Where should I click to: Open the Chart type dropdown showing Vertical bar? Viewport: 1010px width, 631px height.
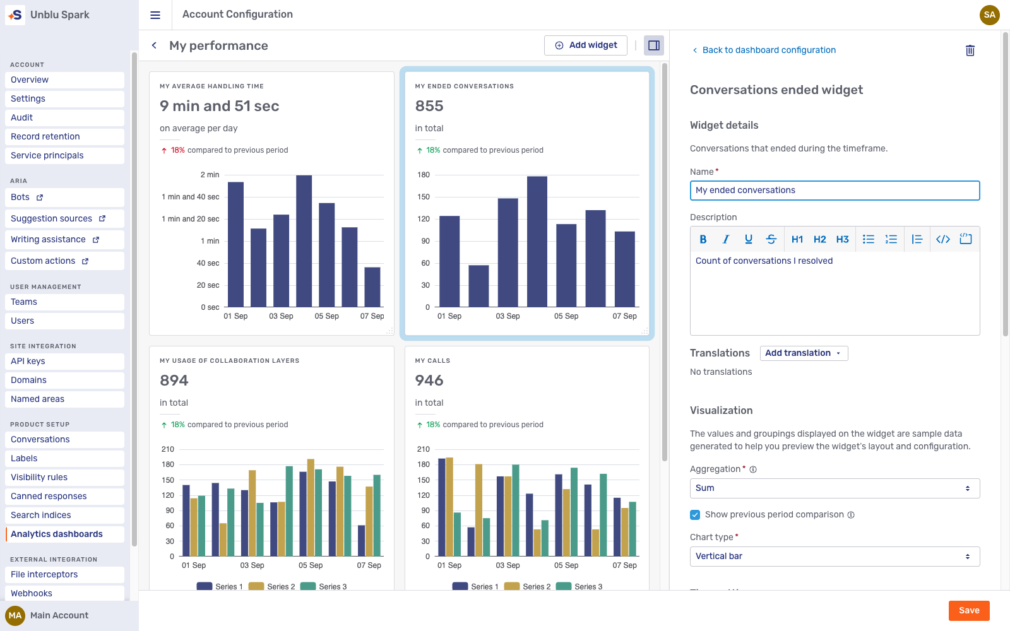click(x=835, y=557)
